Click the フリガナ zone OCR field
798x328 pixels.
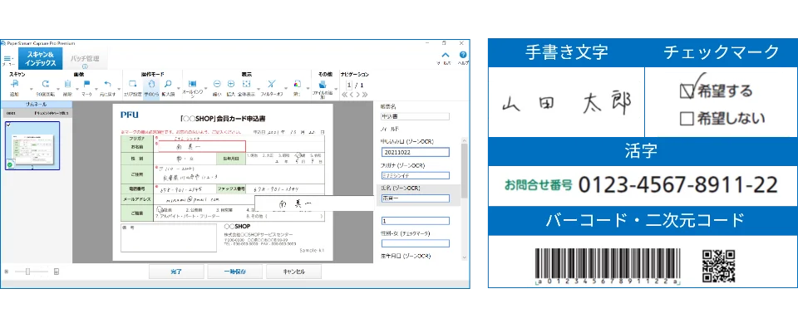tap(416, 175)
